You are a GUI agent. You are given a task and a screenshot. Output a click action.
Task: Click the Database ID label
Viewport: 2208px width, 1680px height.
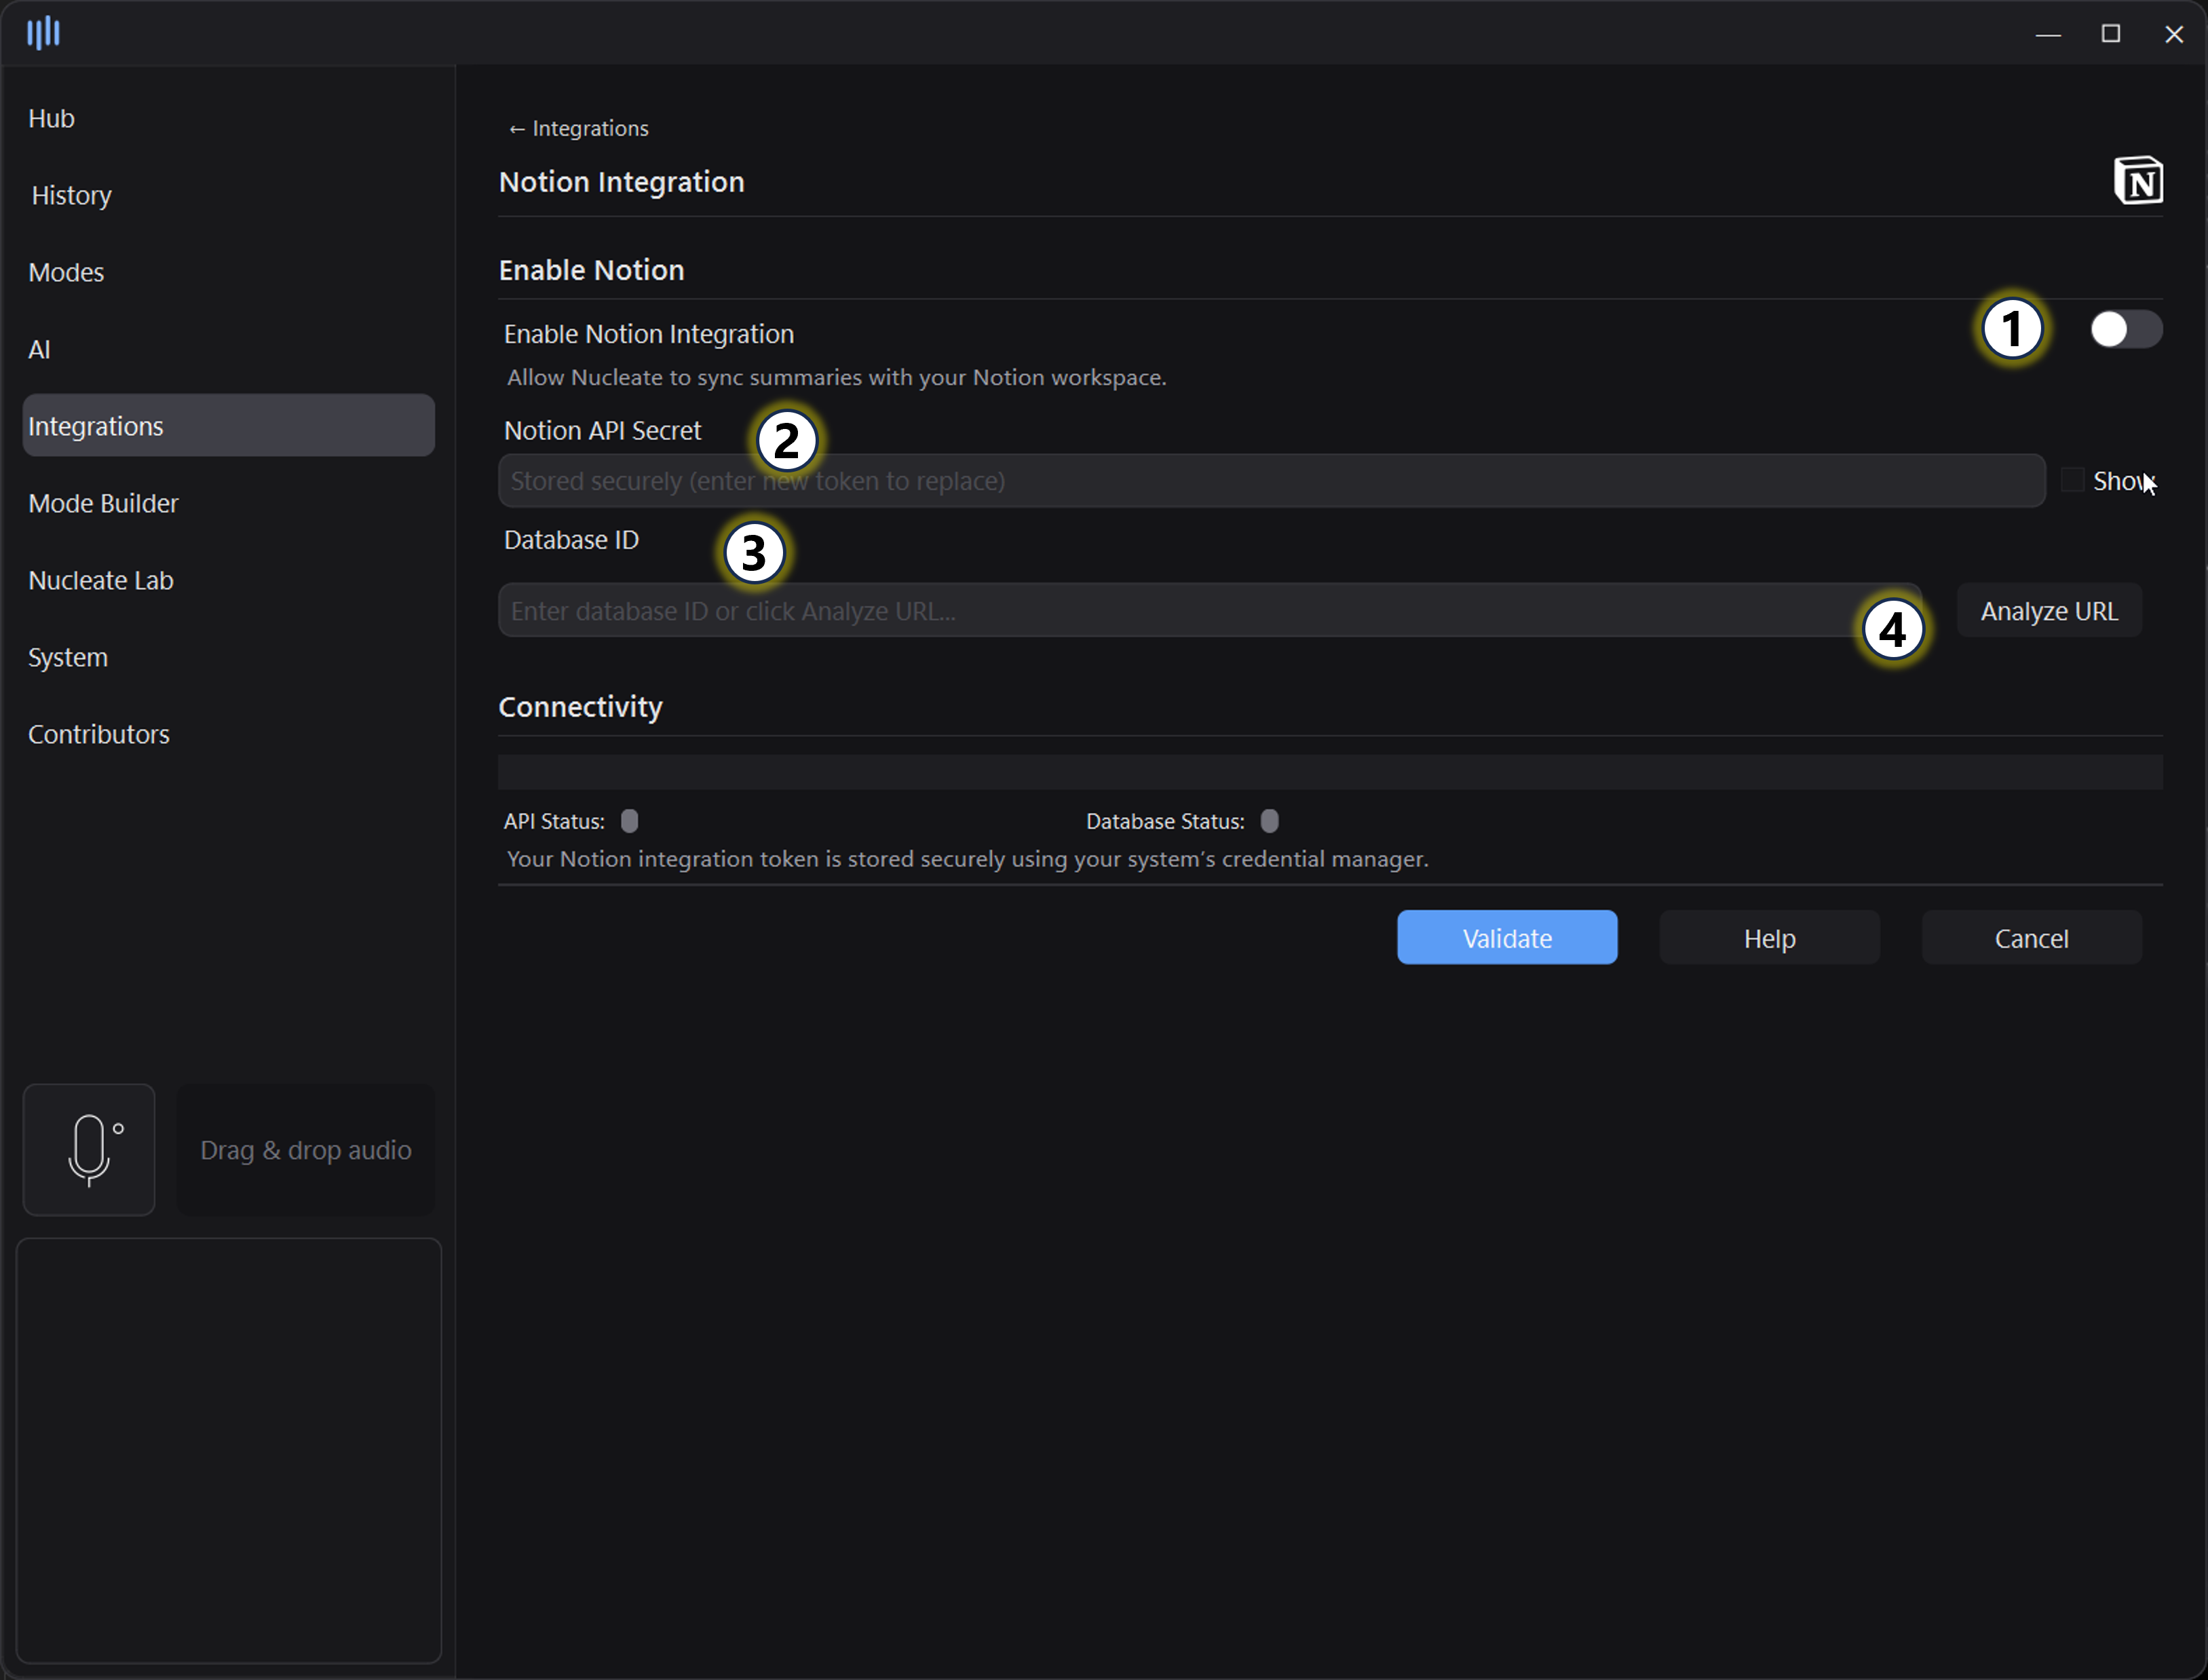572,540
